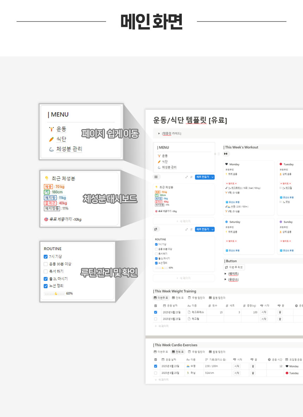Uncheck 7시 기상 in enlarged ROUTINE callout
This screenshot has height=417, width=303.
[x=46, y=256]
